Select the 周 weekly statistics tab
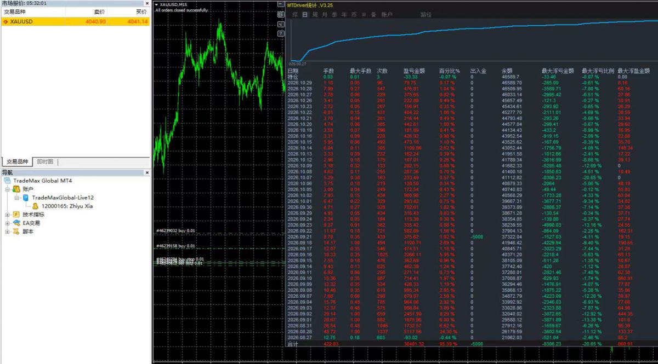658x364 pixels. point(315,14)
